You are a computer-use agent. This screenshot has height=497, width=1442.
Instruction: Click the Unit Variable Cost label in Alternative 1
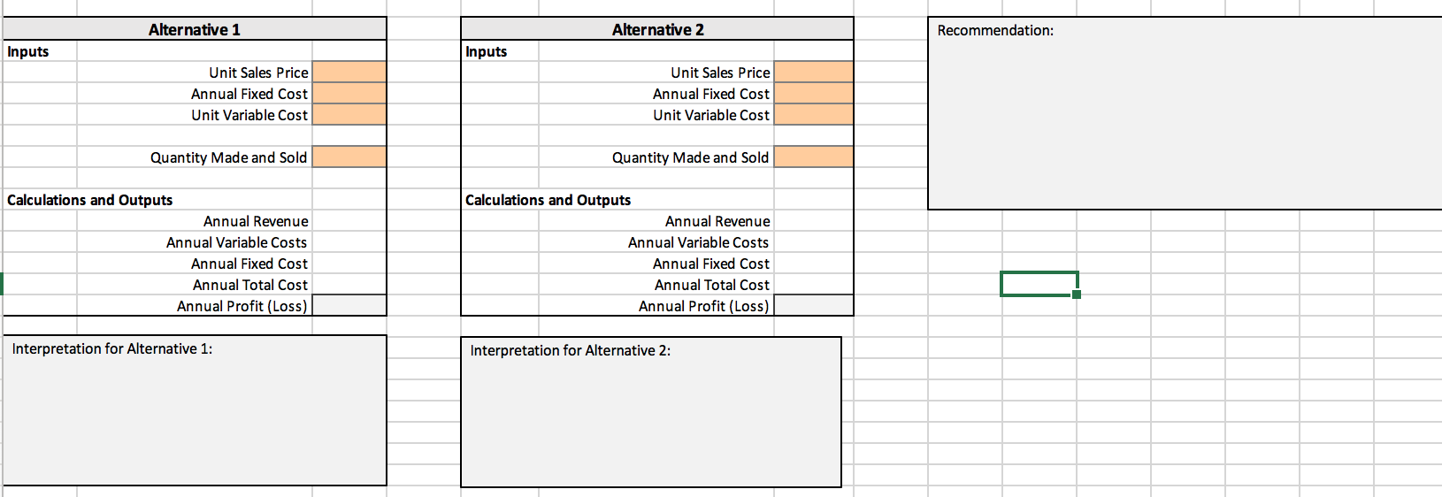coord(249,115)
